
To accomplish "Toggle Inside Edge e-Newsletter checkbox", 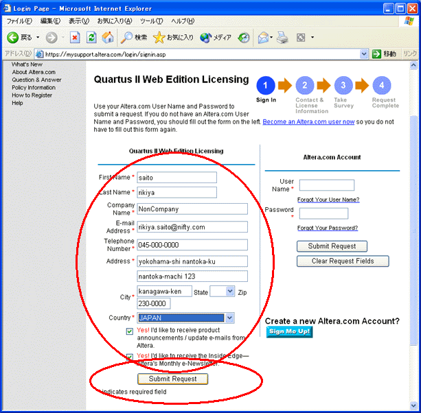I will click(x=130, y=357).
